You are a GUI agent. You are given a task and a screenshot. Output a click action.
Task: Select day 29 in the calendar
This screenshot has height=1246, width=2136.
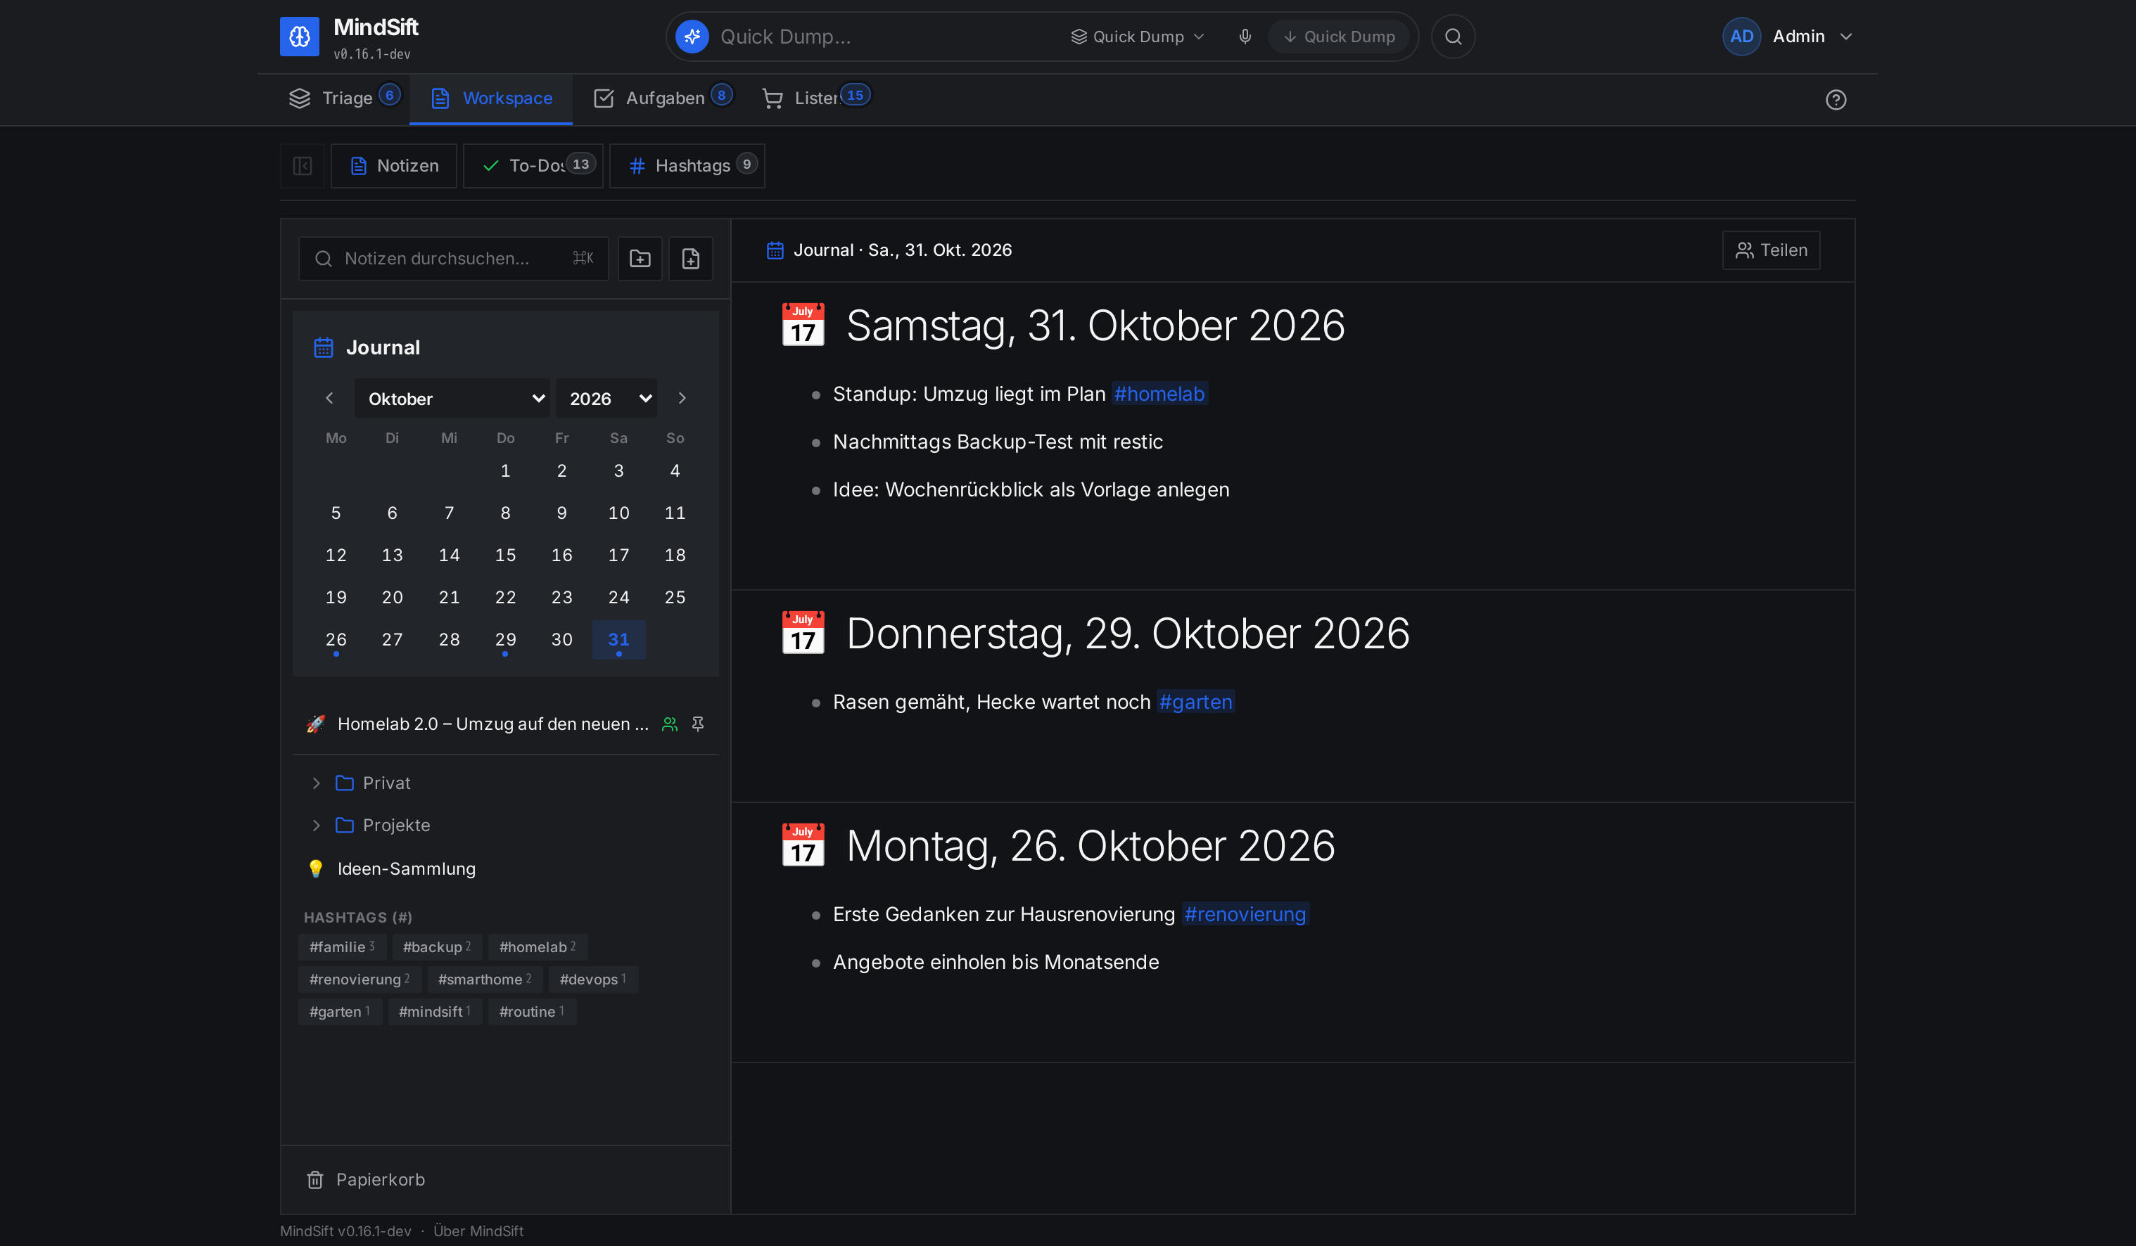(x=505, y=639)
